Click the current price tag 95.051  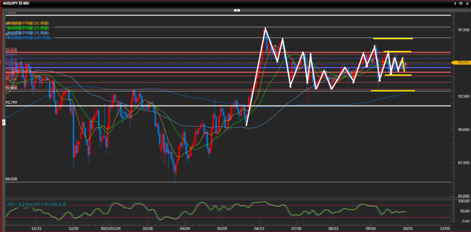click(x=460, y=63)
